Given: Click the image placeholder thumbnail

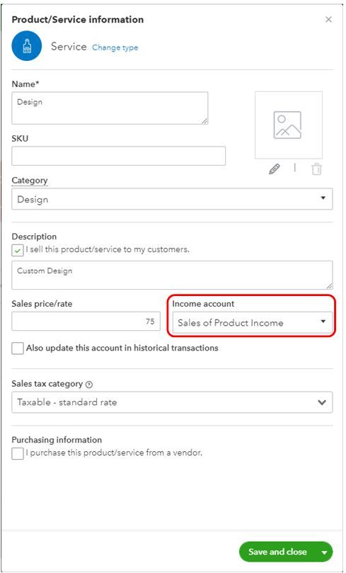Looking at the screenshot, I should pyautogui.click(x=289, y=125).
